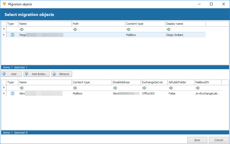Cancel the migration objects dialog

[219, 140]
